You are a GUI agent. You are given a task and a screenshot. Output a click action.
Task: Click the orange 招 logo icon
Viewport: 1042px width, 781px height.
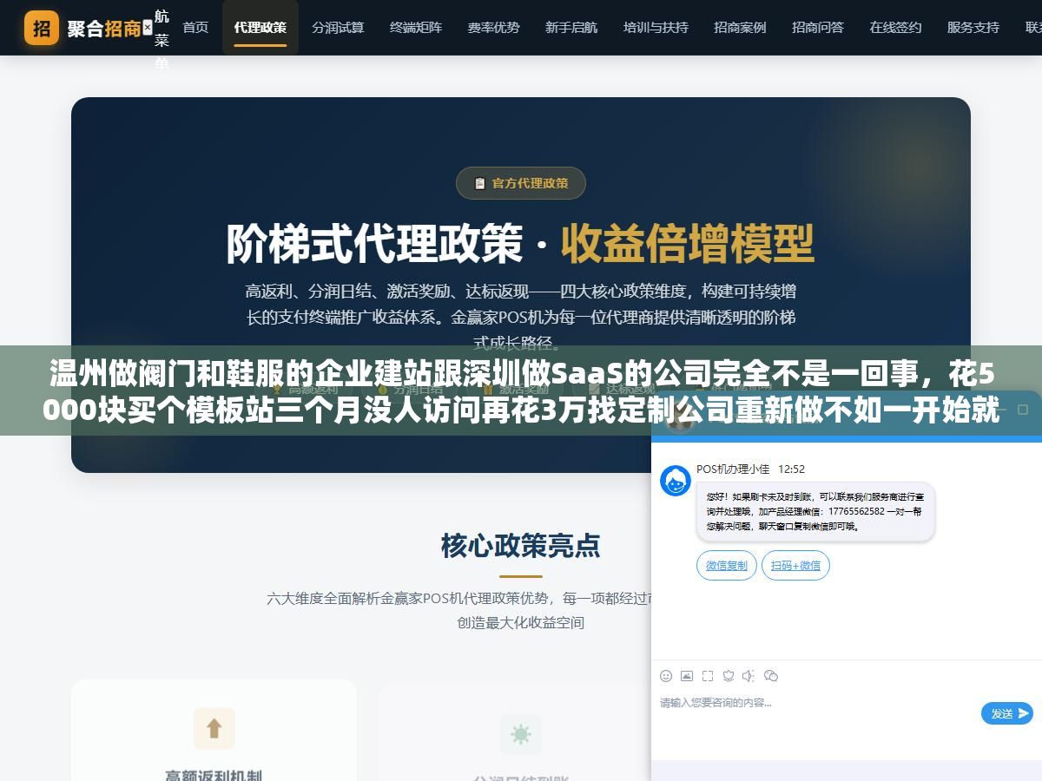point(42,28)
